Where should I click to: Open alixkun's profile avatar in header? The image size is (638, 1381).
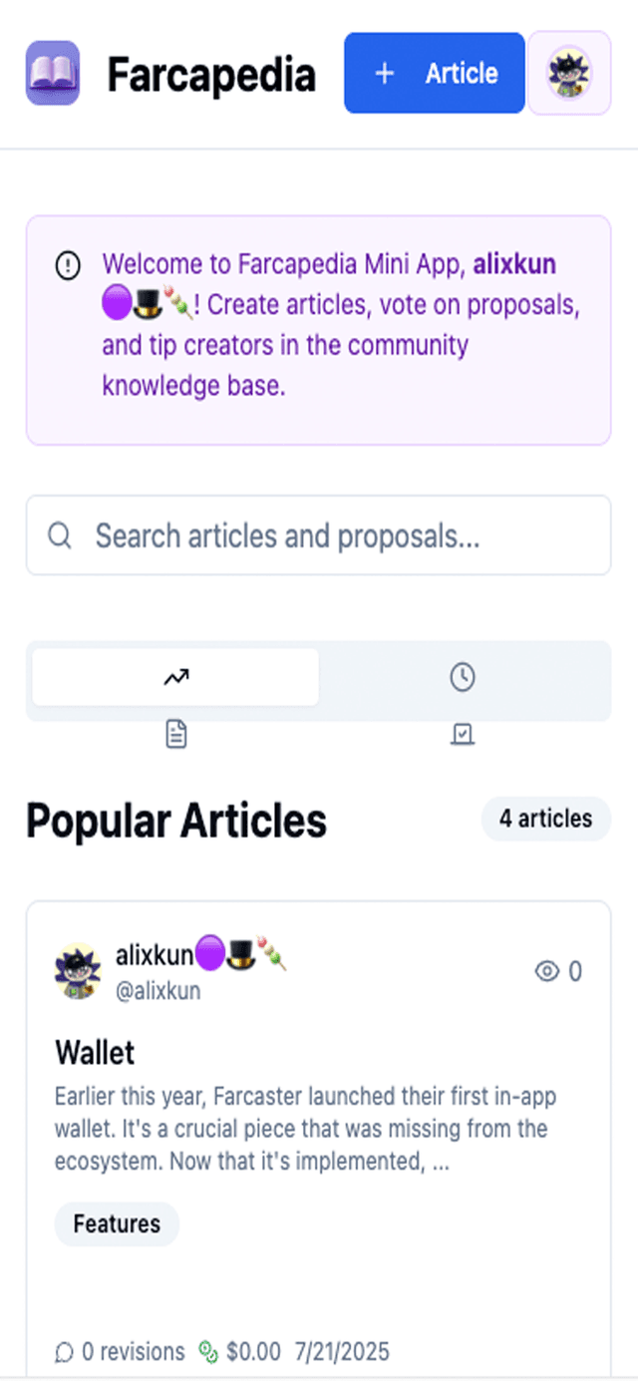568,72
